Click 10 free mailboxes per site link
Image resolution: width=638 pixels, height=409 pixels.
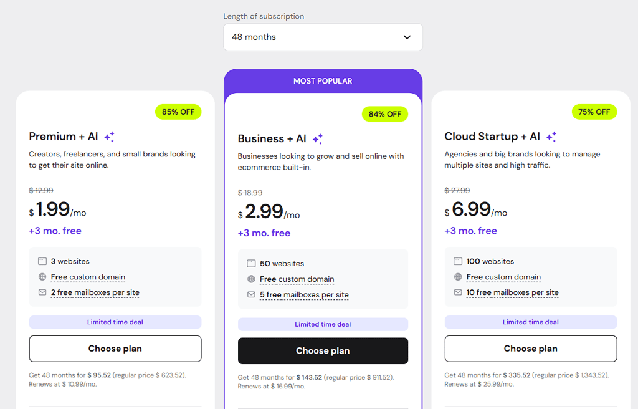click(x=512, y=292)
